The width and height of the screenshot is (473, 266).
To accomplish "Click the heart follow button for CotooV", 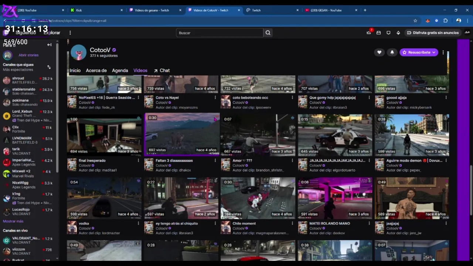I will tap(379, 52).
